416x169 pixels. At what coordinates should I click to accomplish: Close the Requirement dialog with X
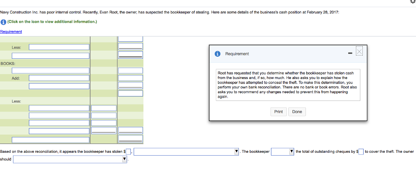pyautogui.click(x=359, y=51)
